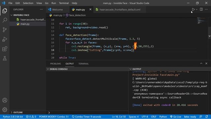Click line number 14 in gutter
This screenshot has height=119, width=211.
[53, 35]
